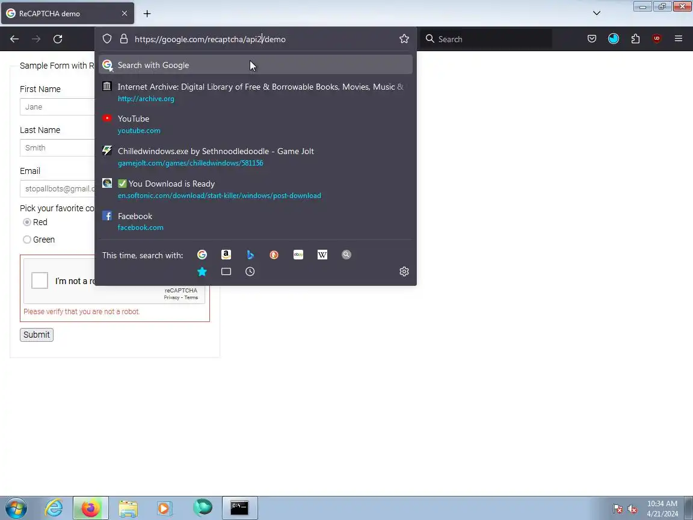Open the Internet Archive suggestion
This screenshot has width=693, height=520.
(x=256, y=93)
